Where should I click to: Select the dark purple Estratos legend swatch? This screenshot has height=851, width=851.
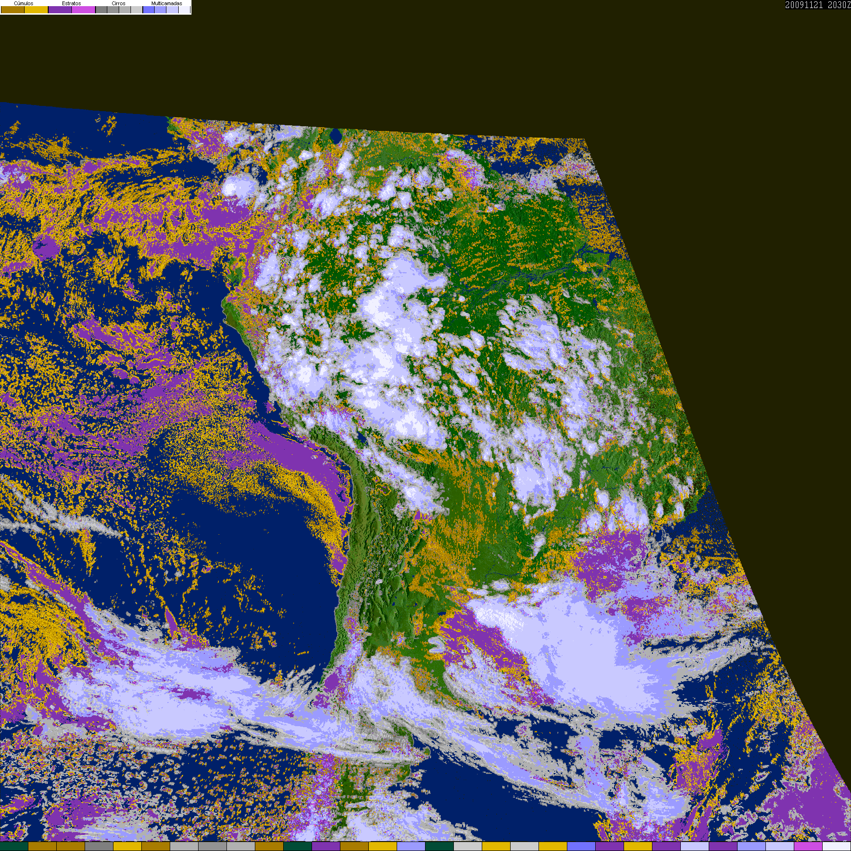point(60,9)
